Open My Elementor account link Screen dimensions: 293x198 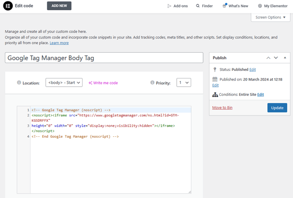[x=273, y=6]
